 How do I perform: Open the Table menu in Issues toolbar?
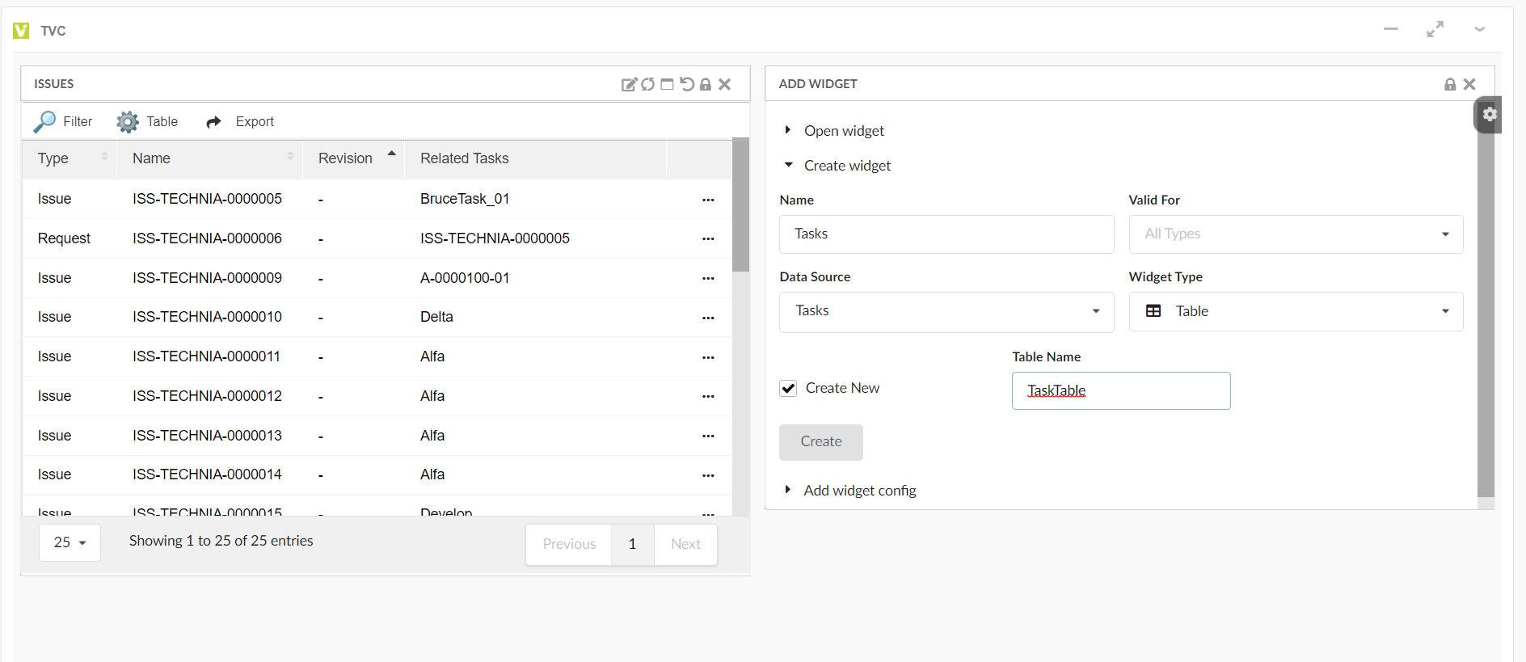pyautogui.click(x=148, y=121)
